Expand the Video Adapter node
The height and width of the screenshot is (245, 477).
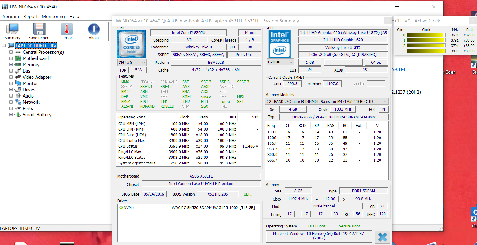point(11,77)
